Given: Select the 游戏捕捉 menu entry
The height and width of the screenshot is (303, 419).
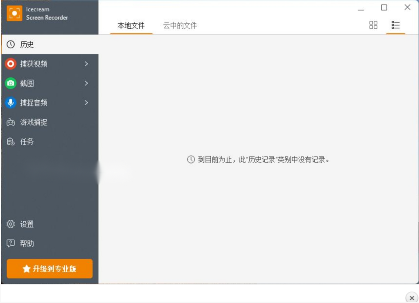Looking at the screenshot, I should click(x=34, y=122).
